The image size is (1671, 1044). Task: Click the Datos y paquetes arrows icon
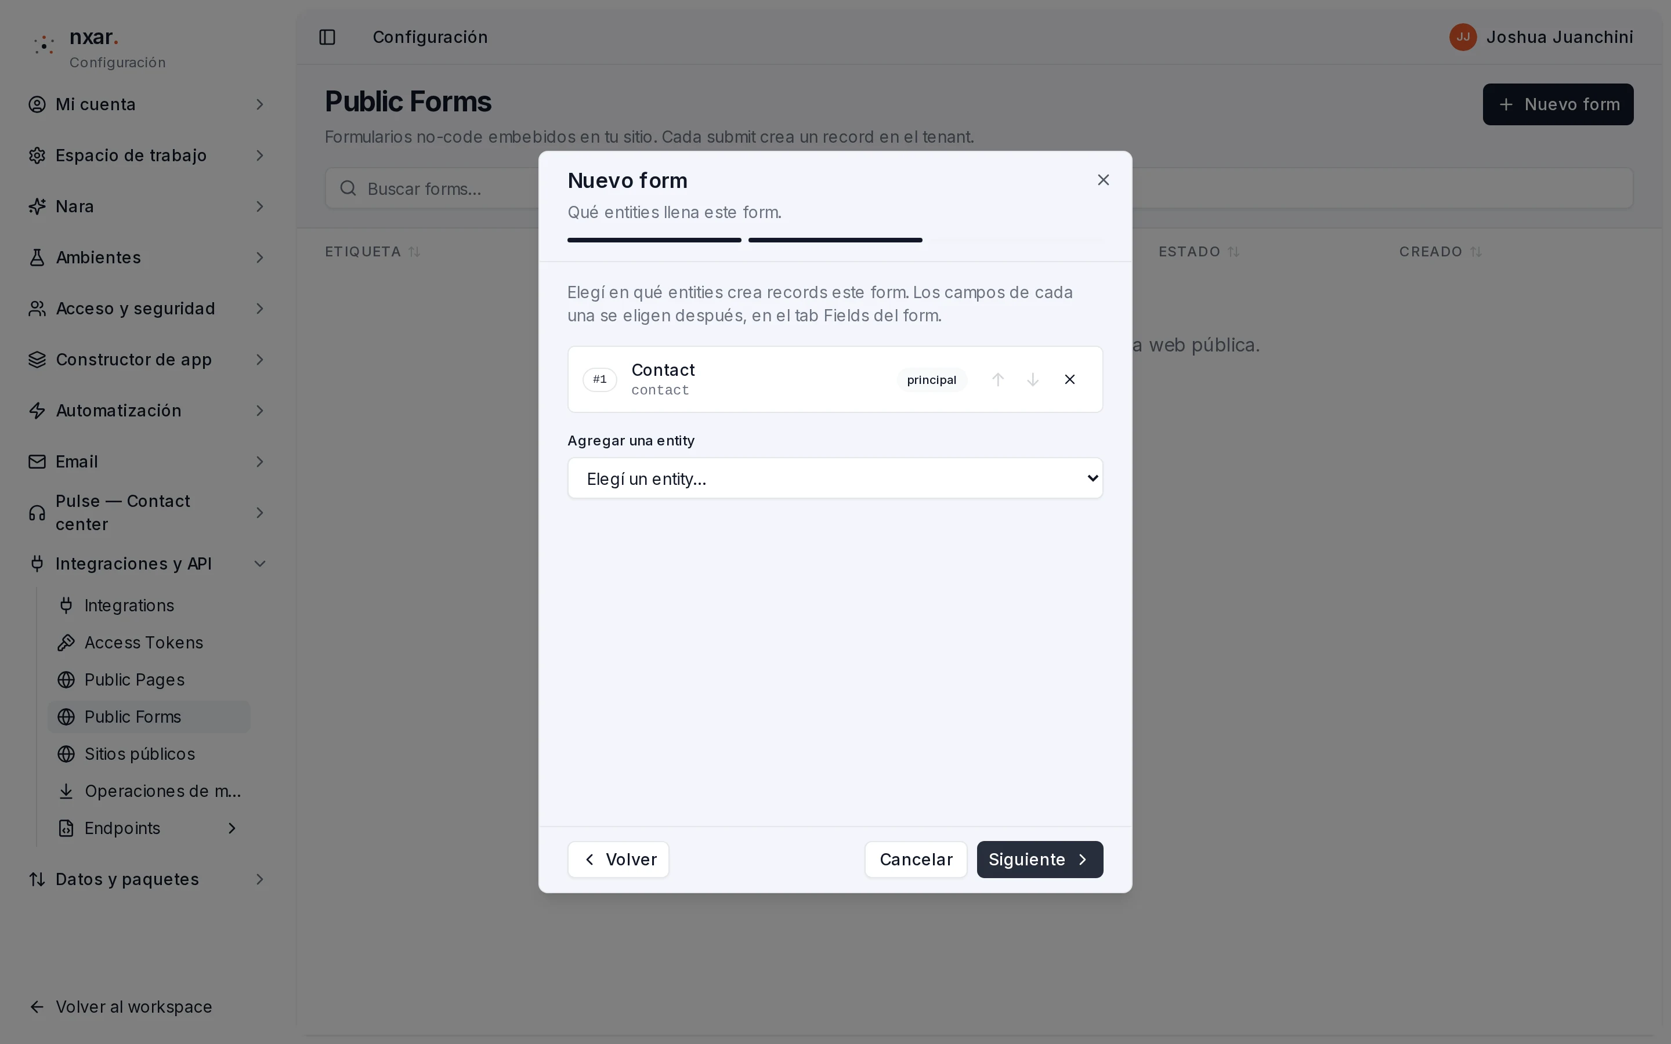(x=37, y=880)
